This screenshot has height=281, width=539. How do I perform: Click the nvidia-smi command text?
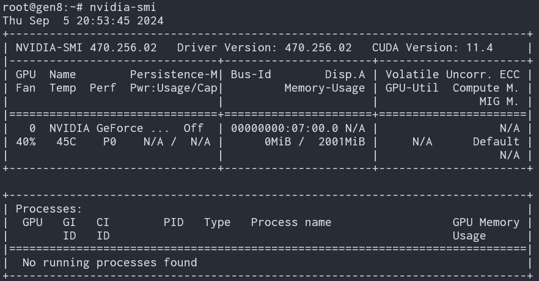[123, 7]
